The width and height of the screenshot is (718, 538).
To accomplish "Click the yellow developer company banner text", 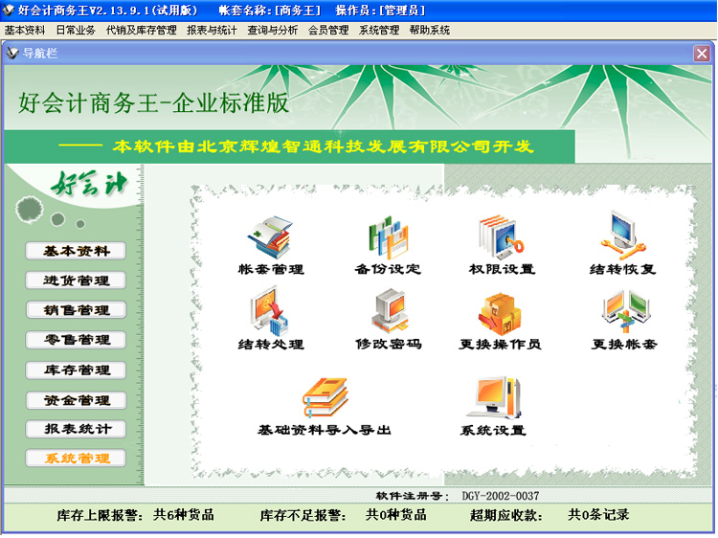I will [324, 146].
